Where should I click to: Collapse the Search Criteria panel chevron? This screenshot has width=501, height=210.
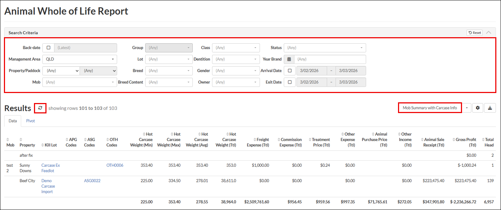tap(488, 33)
